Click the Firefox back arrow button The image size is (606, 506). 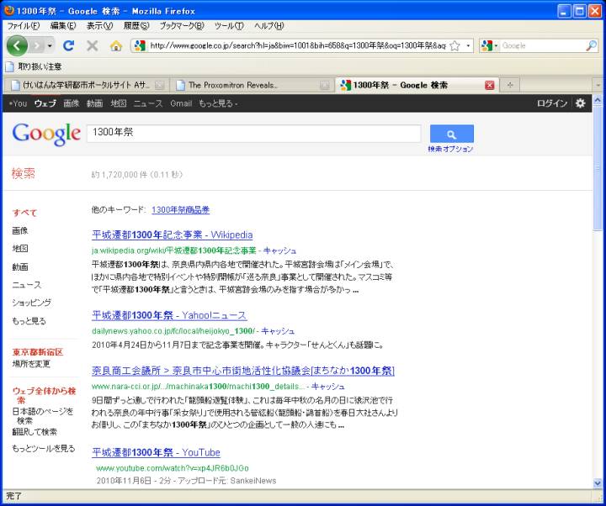point(18,45)
